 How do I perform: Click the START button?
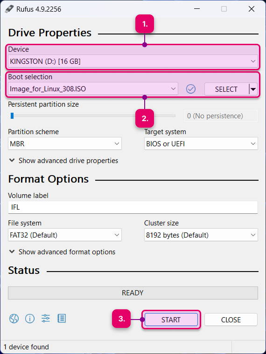tap(171, 320)
